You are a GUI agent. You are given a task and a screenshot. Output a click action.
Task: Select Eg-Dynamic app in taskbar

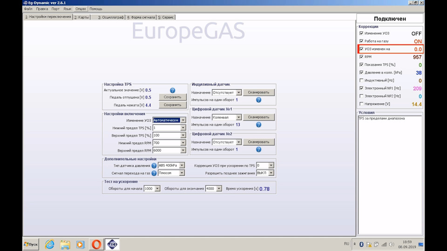112,244
